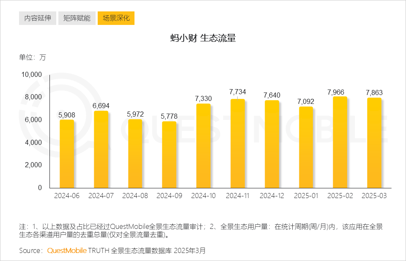Click the 6,694 data label

tap(101, 106)
